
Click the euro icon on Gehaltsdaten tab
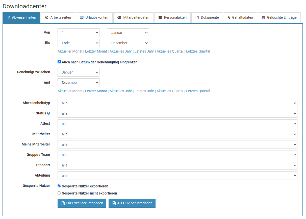point(229,18)
